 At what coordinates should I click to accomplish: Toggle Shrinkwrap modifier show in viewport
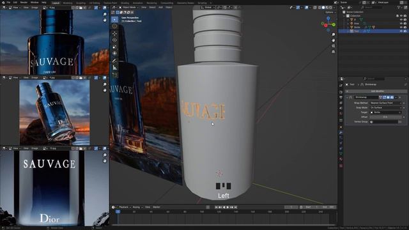388,97
